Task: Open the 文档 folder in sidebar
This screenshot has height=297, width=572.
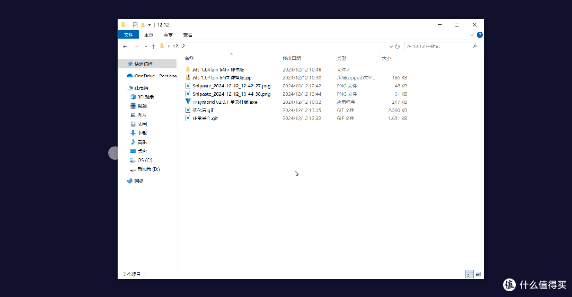Action: [x=138, y=124]
